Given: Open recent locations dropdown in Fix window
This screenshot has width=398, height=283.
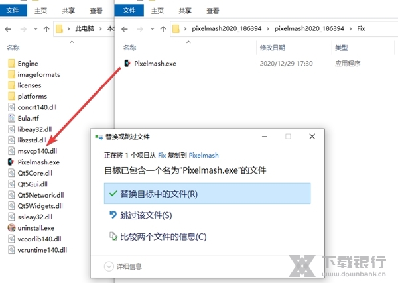Looking at the screenshot, I should point(153,29).
